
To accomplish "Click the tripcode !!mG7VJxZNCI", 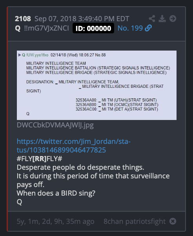I will click(46, 28).
